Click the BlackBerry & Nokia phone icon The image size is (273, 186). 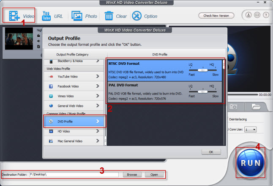51,61
